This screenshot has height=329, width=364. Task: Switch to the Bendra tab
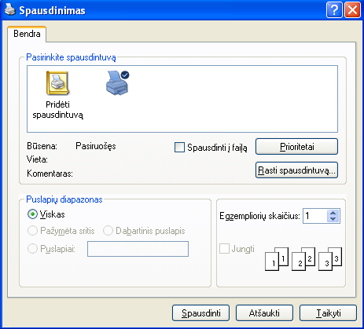tap(27, 34)
